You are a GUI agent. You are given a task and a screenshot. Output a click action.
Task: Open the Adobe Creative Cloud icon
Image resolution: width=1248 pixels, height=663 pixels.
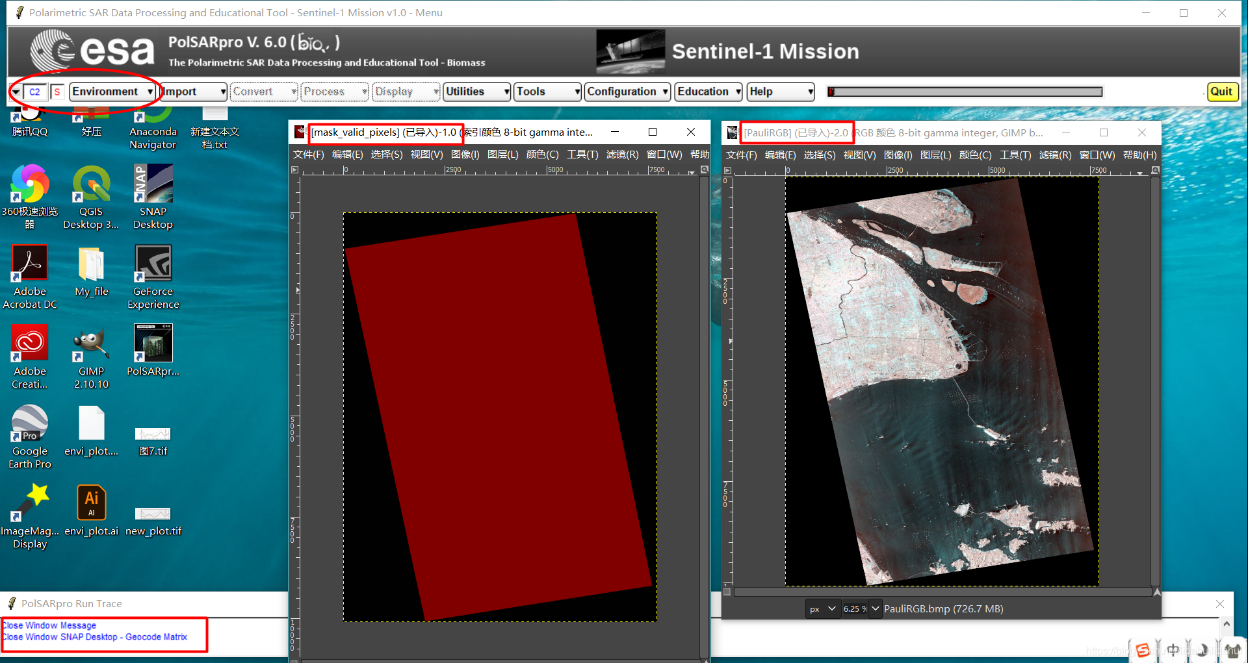(30, 357)
